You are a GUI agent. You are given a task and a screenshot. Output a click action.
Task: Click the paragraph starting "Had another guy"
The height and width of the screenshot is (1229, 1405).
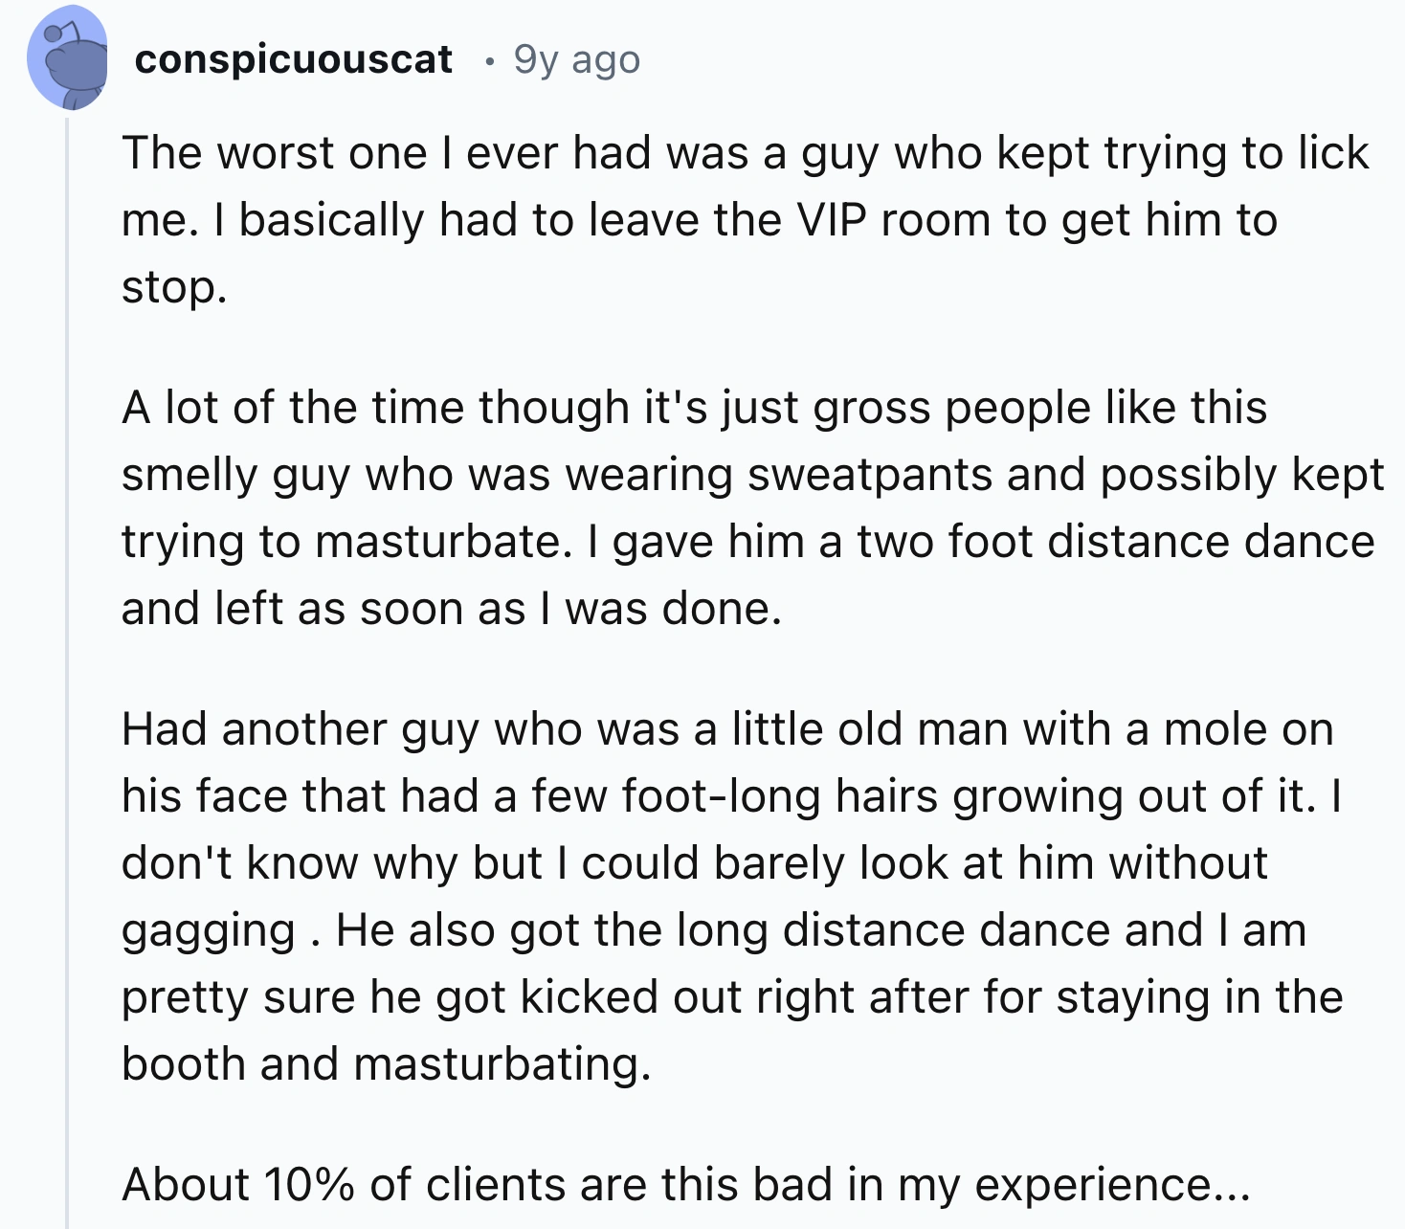[x=733, y=896]
